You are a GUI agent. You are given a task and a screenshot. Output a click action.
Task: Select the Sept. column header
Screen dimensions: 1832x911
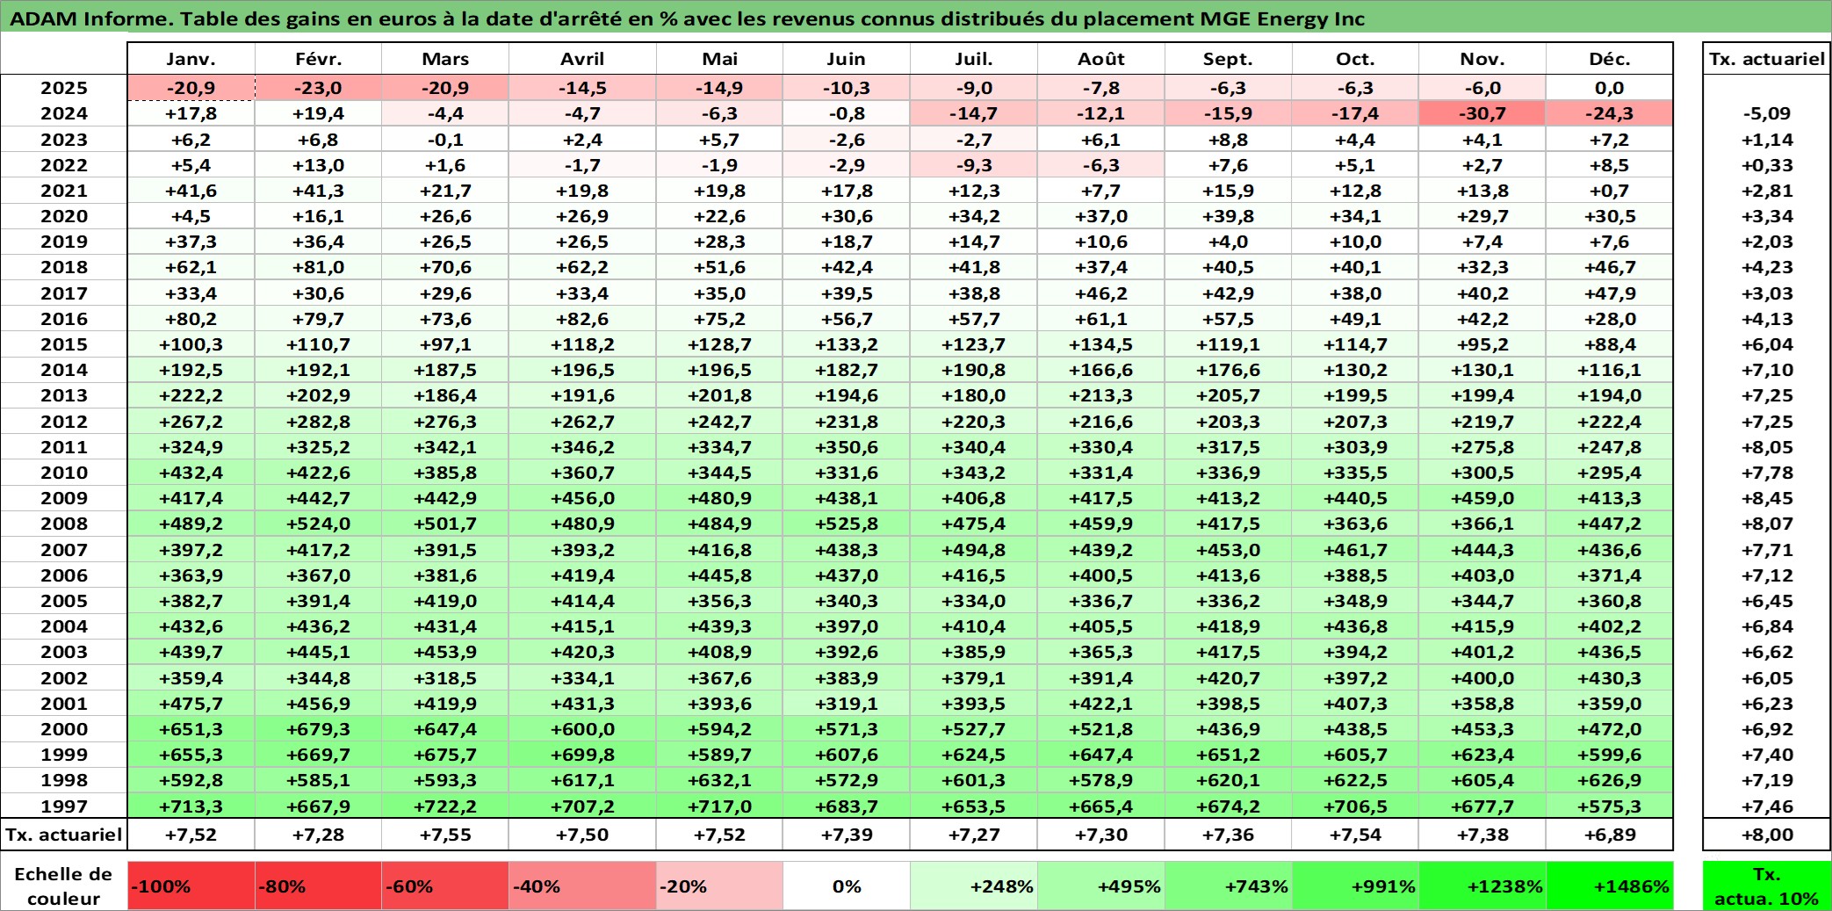pos(1228,59)
